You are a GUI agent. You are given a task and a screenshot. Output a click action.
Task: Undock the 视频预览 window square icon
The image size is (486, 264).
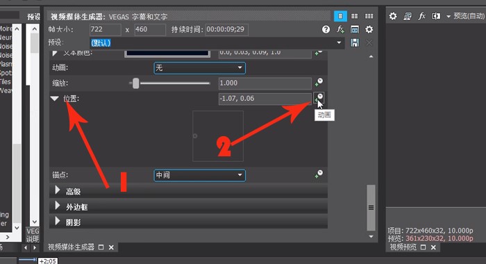click(x=423, y=247)
